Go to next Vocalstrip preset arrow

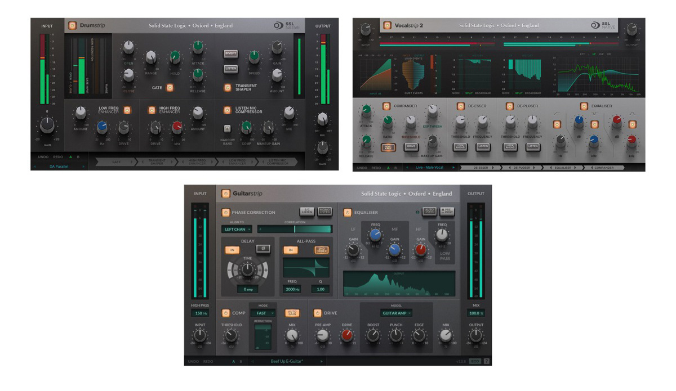click(x=455, y=168)
